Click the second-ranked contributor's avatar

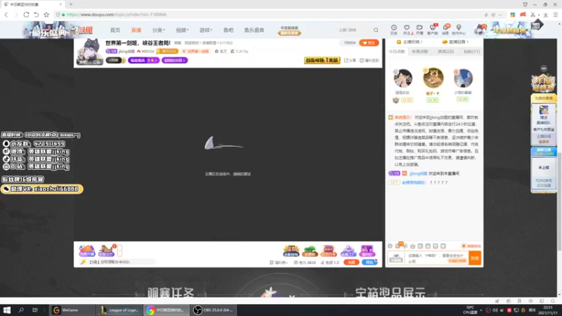pyautogui.click(x=403, y=79)
